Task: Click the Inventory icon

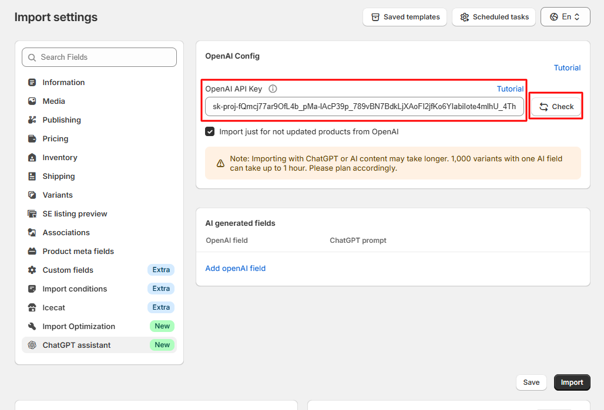Action: 32,158
